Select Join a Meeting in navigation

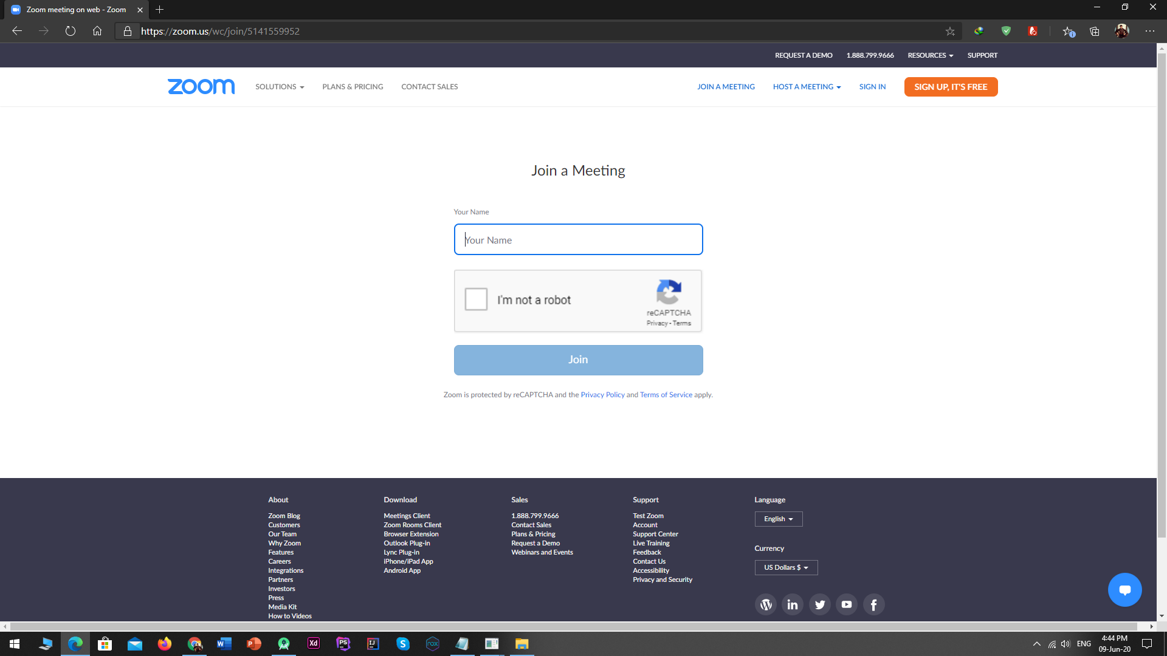tap(726, 87)
